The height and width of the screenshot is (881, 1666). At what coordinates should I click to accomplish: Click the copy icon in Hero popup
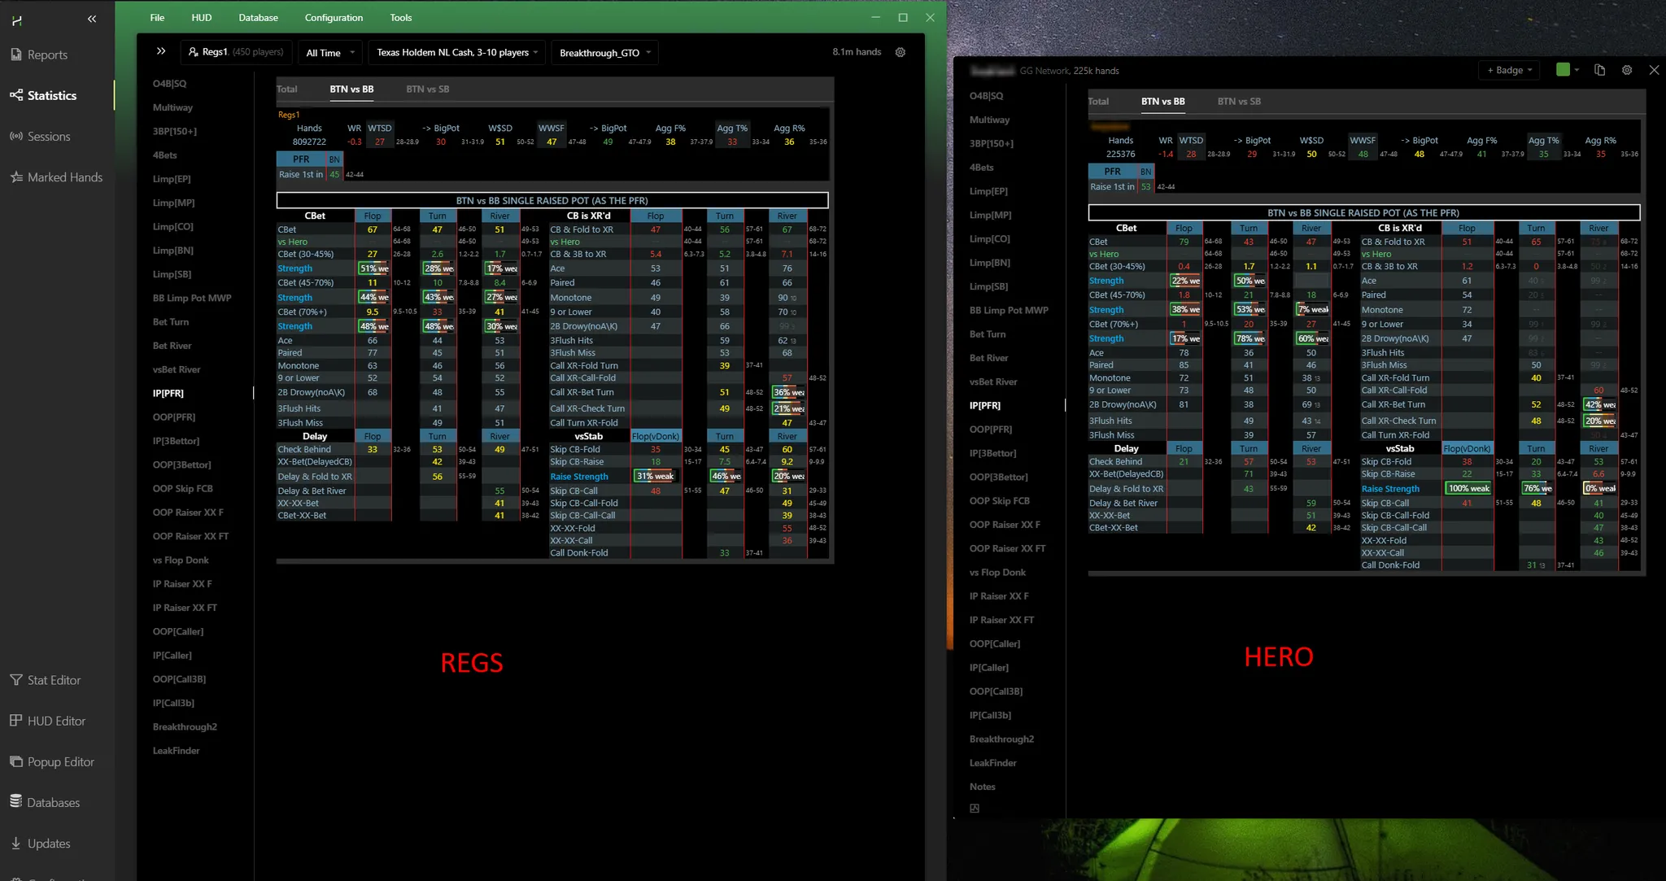click(x=1599, y=70)
